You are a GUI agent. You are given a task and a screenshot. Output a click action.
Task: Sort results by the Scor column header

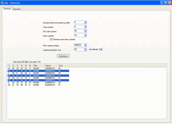point(61,65)
